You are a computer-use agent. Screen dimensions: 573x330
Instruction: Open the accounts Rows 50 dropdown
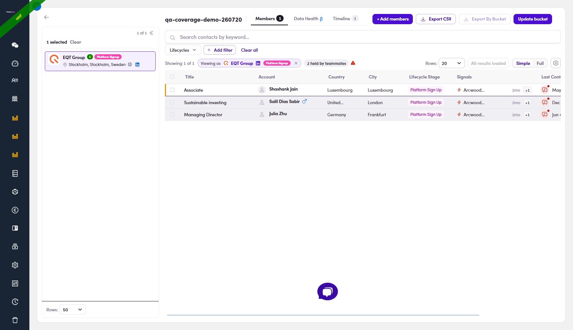73,309
